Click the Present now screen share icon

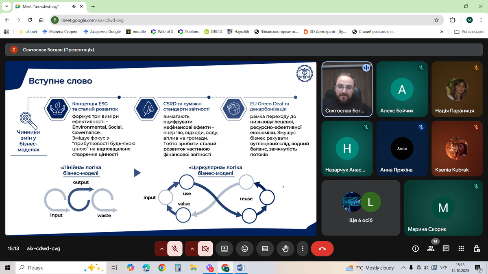[224, 249]
